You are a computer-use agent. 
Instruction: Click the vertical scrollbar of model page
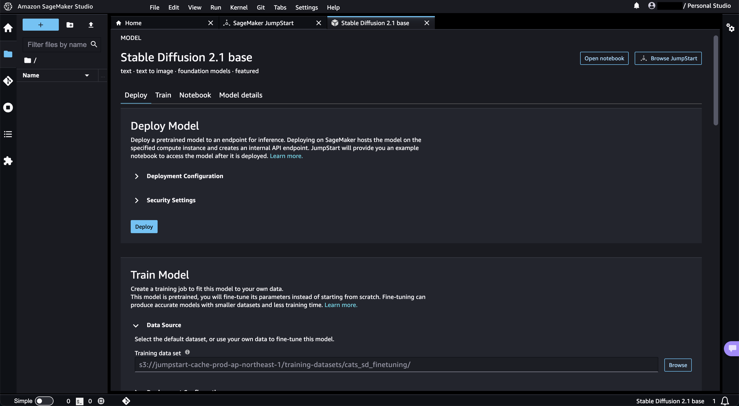[x=716, y=80]
